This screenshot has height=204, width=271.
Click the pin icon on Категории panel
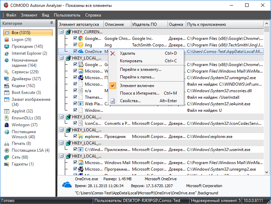pos(51,23)
